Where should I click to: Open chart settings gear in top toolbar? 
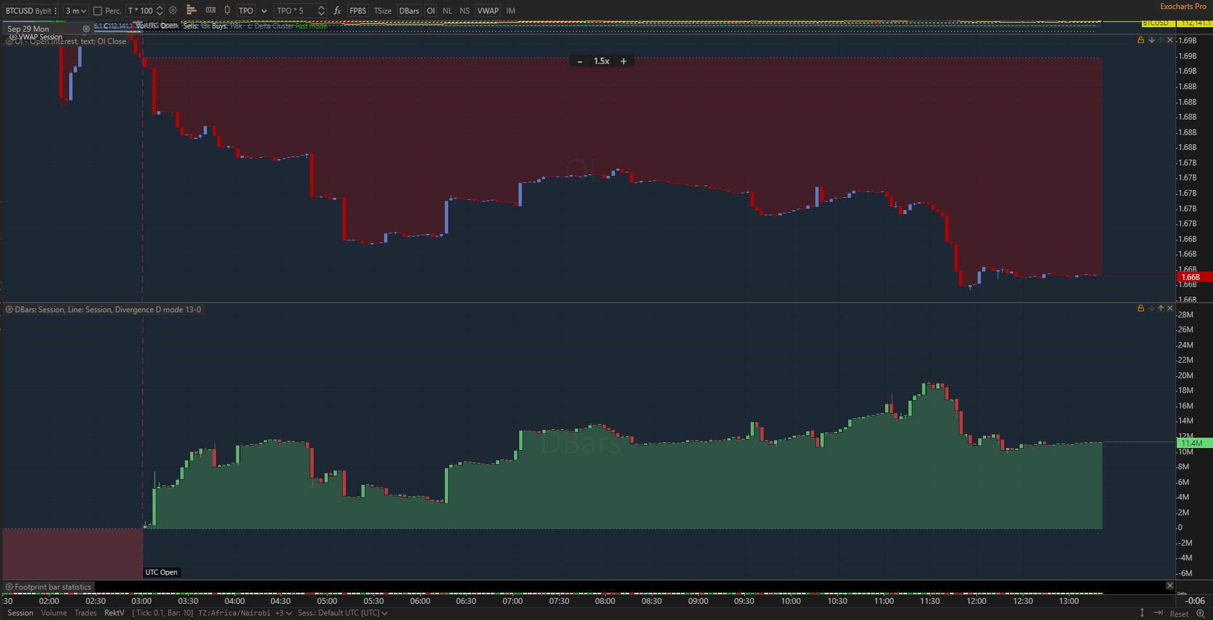click(x=173, y=10)
